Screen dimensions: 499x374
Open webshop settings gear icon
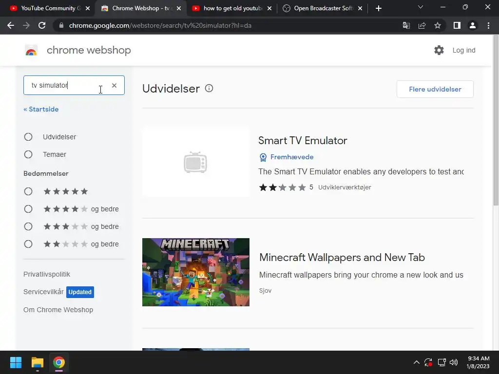pyautogui.click(x=439, y=50)
